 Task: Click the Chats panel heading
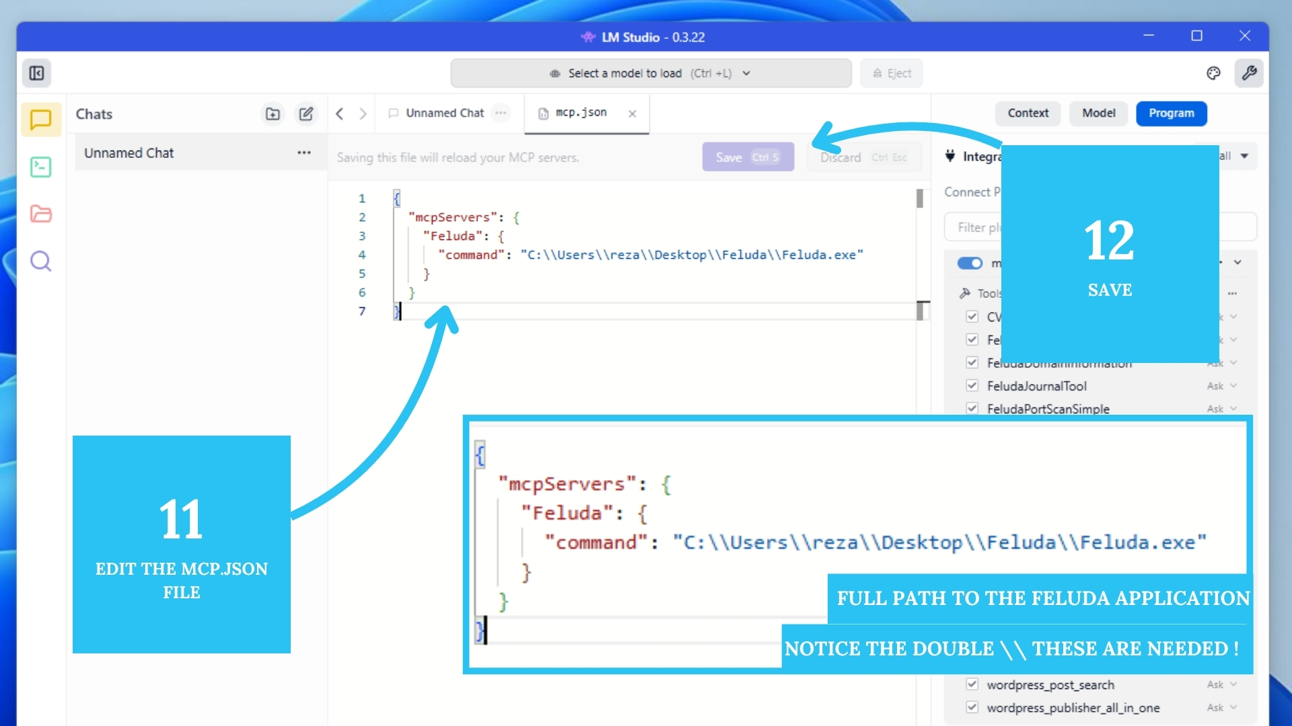[94, 114]
